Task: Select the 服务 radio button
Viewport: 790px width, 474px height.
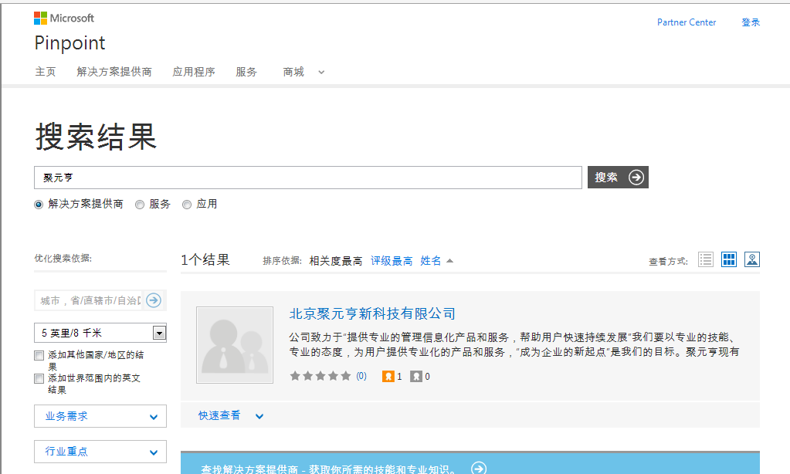Action: pos(140,205)
